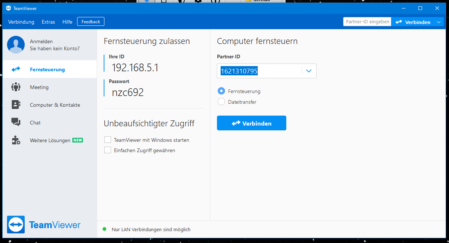This screenshot has height=243, width=449.
Task: Switch to the Chat tab
Action: 49,123
